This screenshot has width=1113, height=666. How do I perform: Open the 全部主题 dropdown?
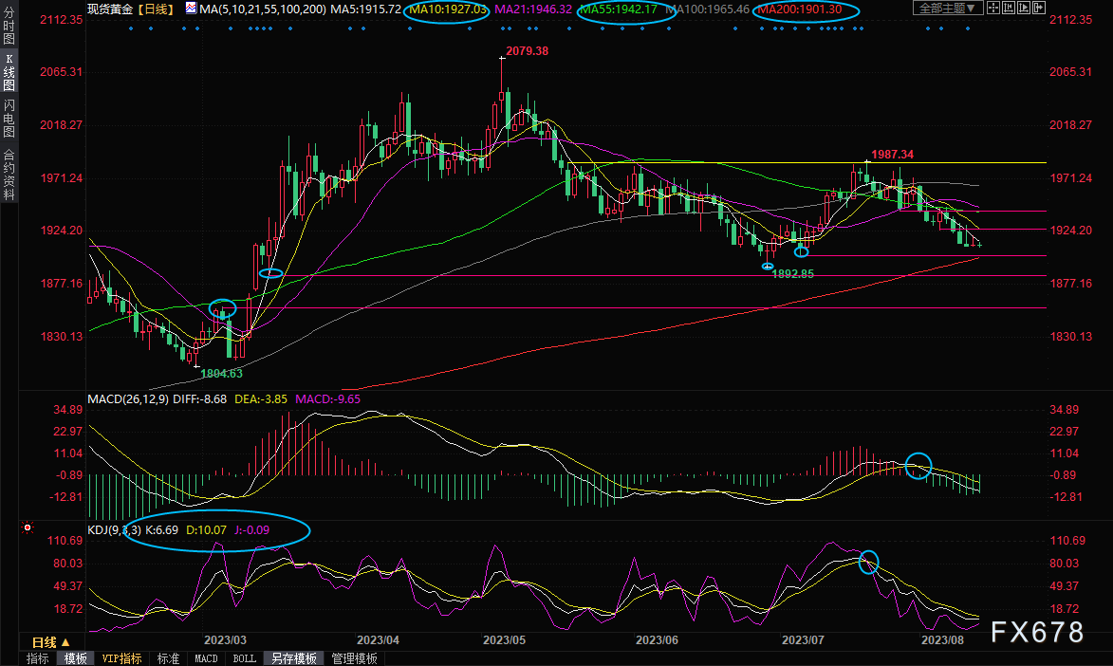946,9
